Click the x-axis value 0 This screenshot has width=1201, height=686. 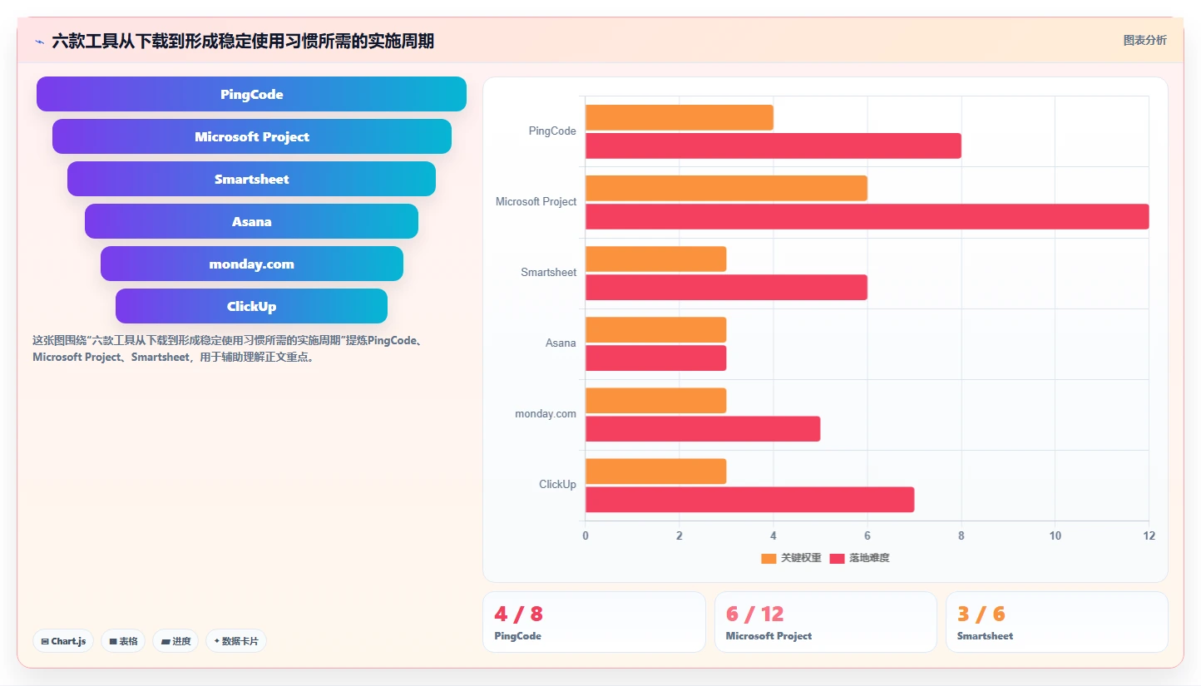tap(586, 535)
